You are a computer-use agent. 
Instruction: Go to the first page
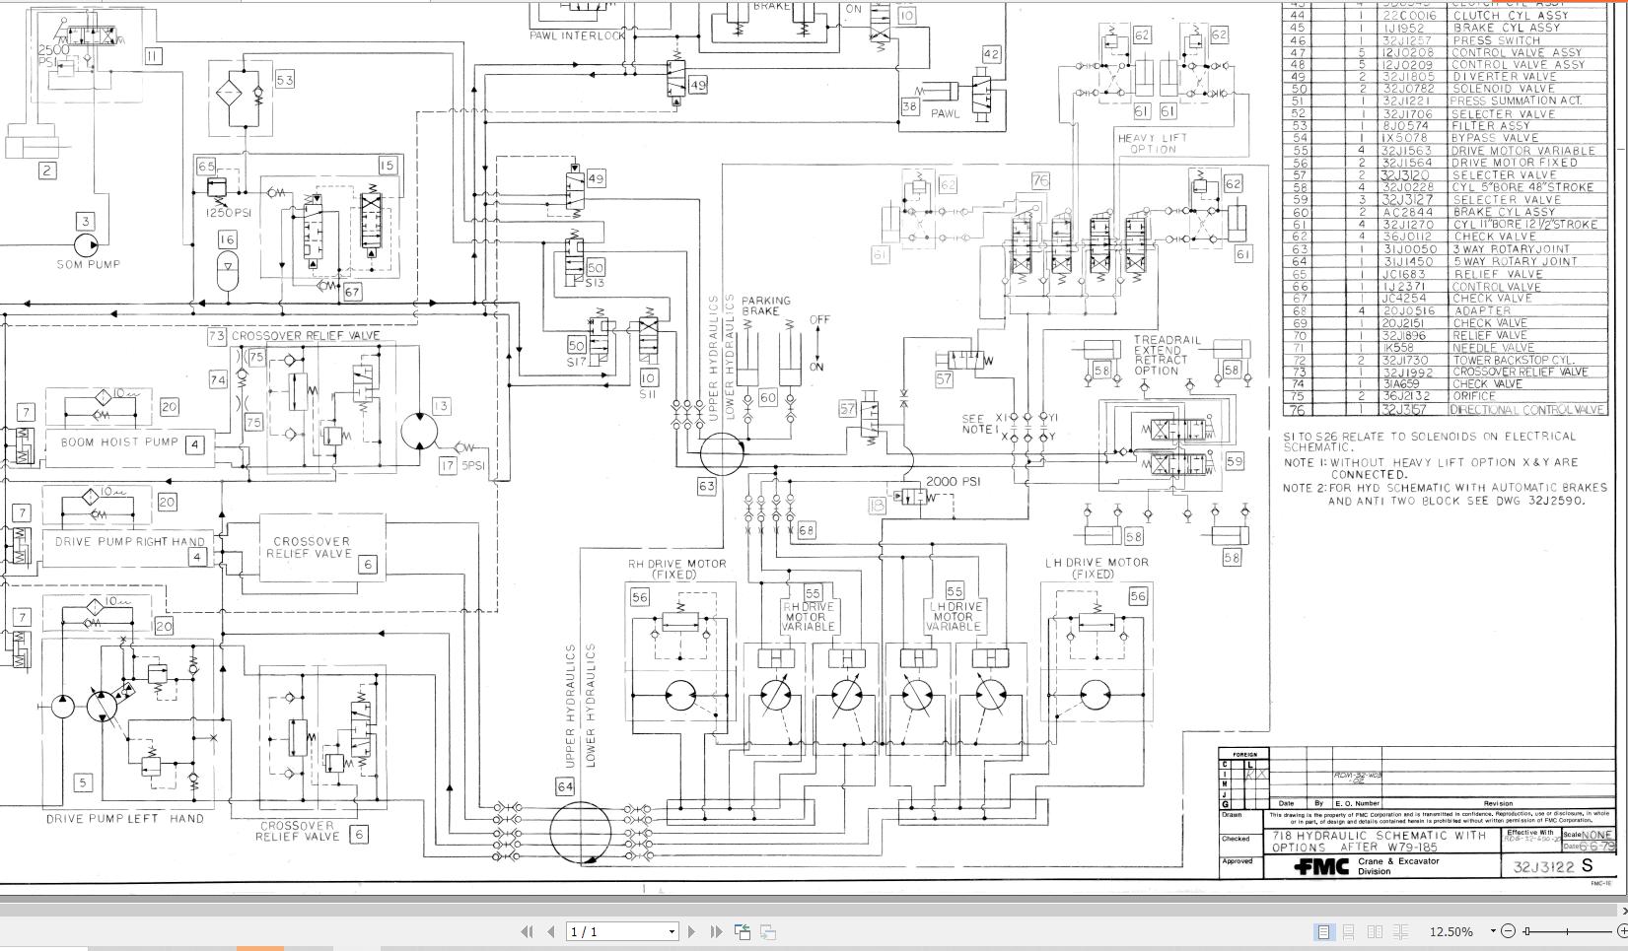(x=527, y=931)
